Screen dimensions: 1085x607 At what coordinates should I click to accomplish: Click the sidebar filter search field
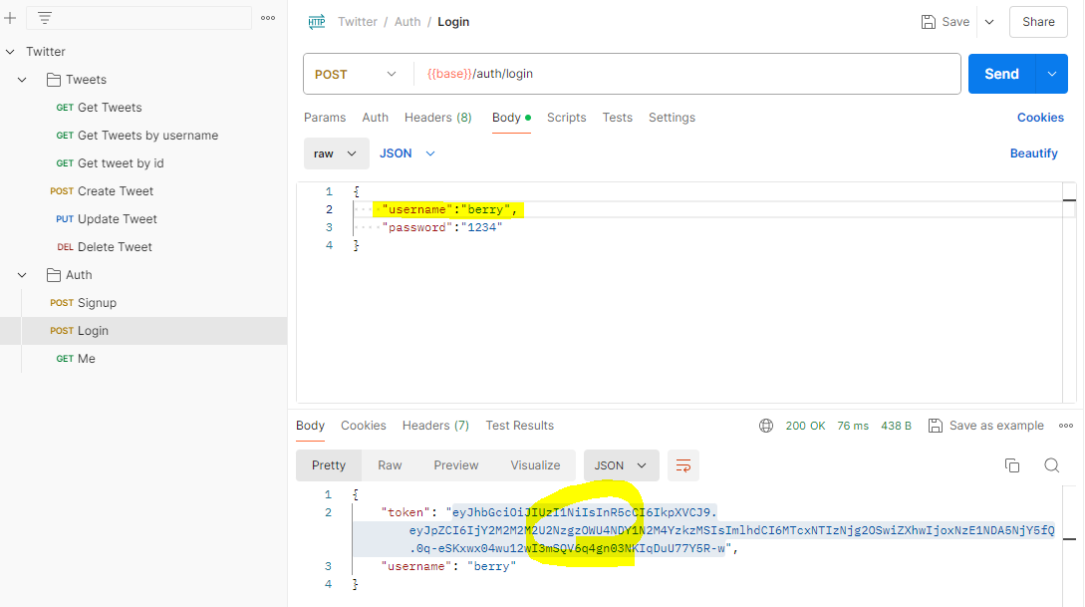[x=138, y=18]
